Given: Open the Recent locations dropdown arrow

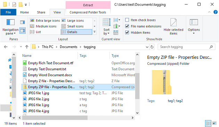Looking at the screenshot, I should (x=21, y=47).
